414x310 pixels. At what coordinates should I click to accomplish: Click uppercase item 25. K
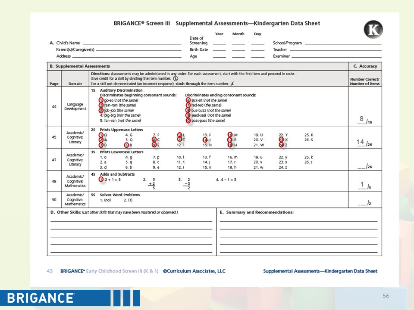pyautogui.click(x=309, y=135)
